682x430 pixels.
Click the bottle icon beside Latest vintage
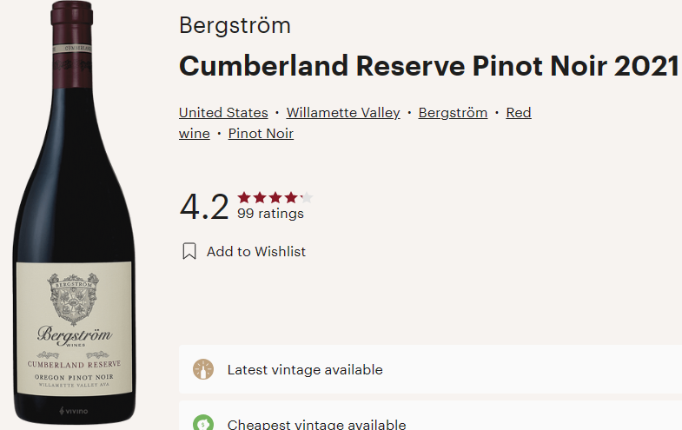click(203, 369)
